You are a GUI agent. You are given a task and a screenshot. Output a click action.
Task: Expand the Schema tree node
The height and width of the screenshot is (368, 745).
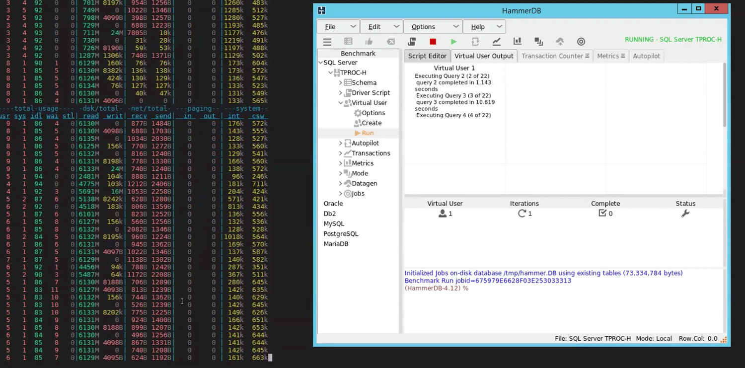click(x=341, y=83)
